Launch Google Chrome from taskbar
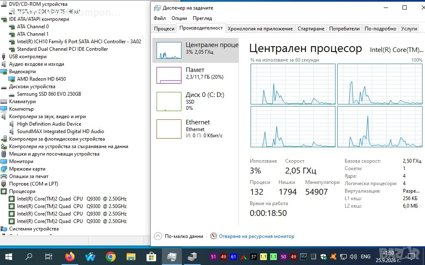This screenshot has width=425, height=265. [111, 256]
